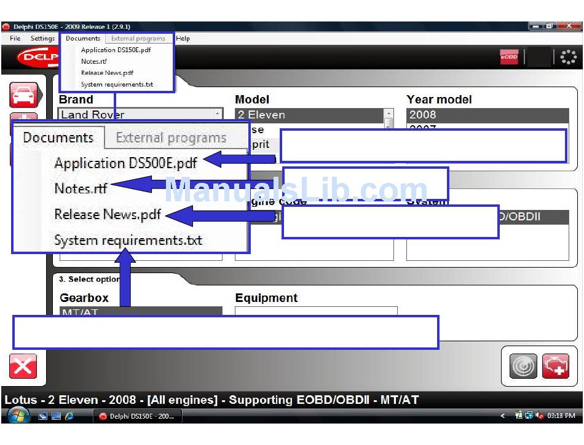Open the red engine diagnostics icon
584x445 pixels.
(555, 366)
